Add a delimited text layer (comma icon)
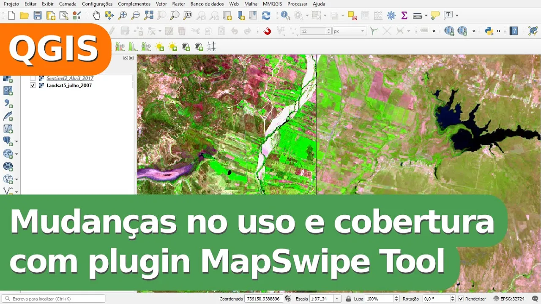The height and width of the screenshot is (304, 541). click(x=8, y=103)
